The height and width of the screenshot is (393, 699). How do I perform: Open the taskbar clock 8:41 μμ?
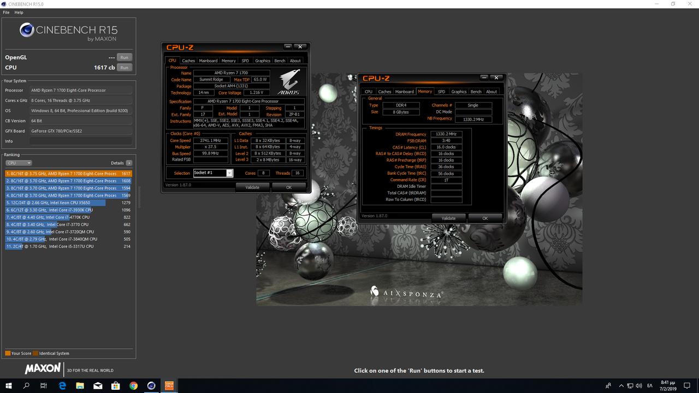pyautogui.click(x=668, y=385)
